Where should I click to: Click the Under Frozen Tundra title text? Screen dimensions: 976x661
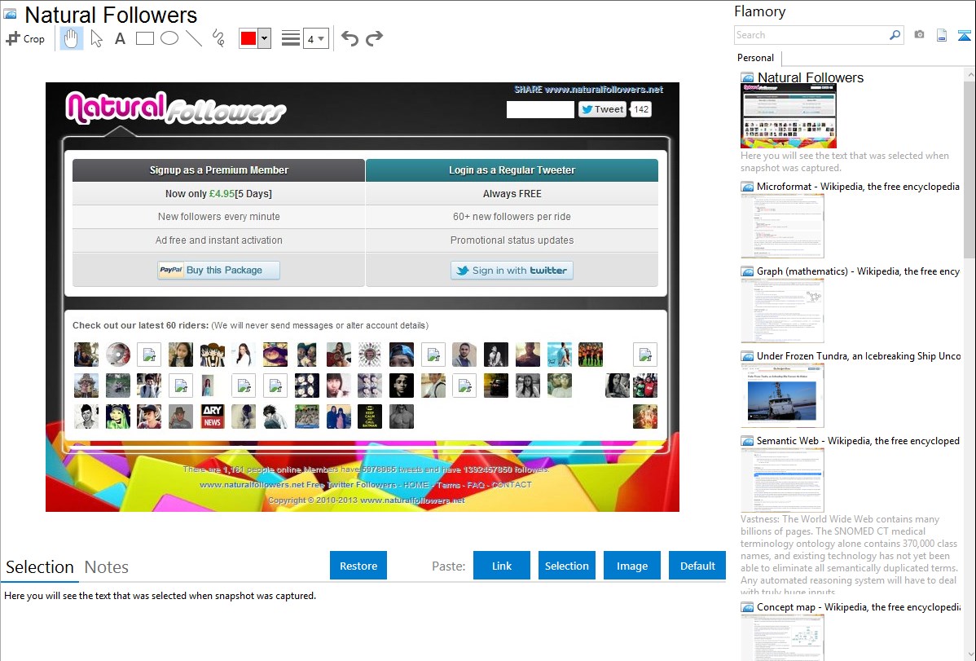tap(859, 356)
